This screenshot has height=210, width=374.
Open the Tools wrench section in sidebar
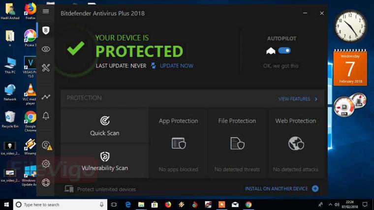point(46,68)
